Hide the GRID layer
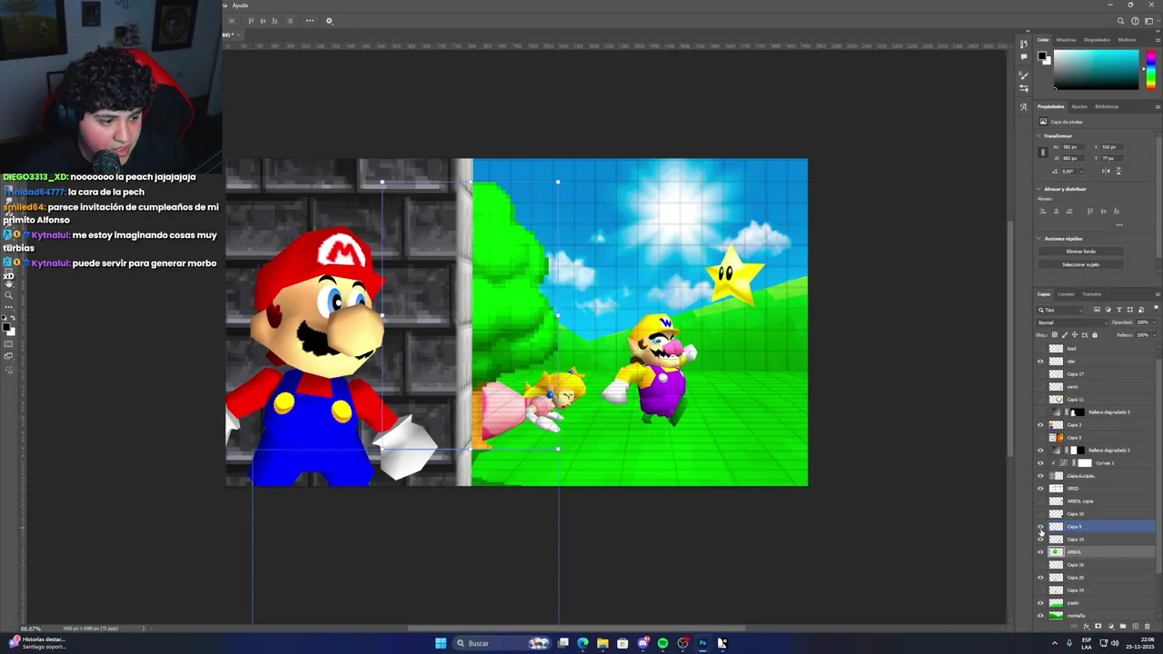Viewport: 1163px width, 654px height. [1041, 489]
